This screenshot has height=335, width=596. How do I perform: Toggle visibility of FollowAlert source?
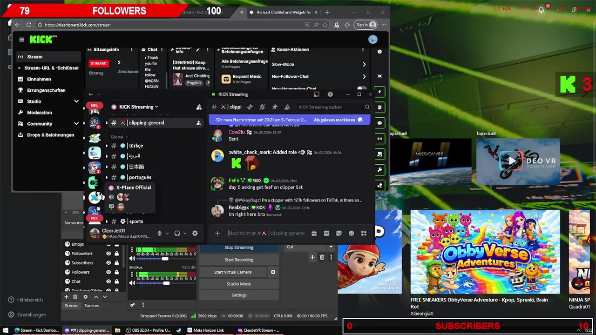(108, 254)
